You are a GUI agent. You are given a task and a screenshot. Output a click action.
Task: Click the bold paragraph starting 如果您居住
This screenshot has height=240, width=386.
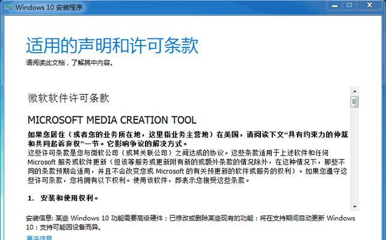[x=188, y=139]
